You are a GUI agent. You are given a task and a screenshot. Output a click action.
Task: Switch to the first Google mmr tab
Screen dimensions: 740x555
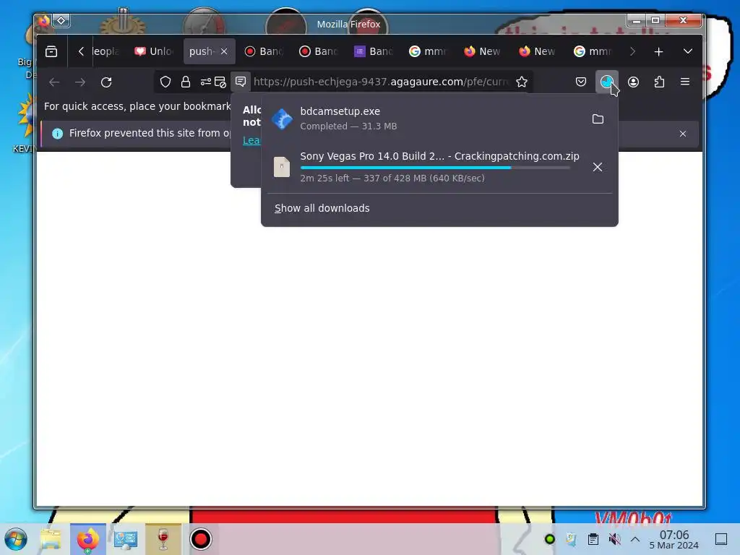coord(428,51)
